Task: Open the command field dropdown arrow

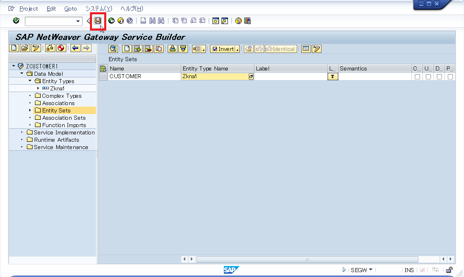Action: (78, 21)
